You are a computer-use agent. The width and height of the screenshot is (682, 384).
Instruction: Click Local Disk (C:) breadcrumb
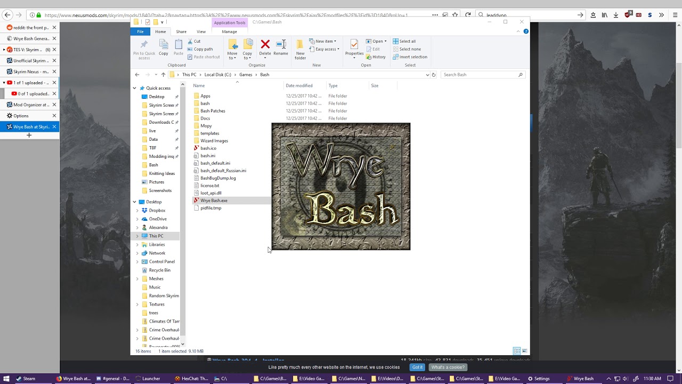218,75
